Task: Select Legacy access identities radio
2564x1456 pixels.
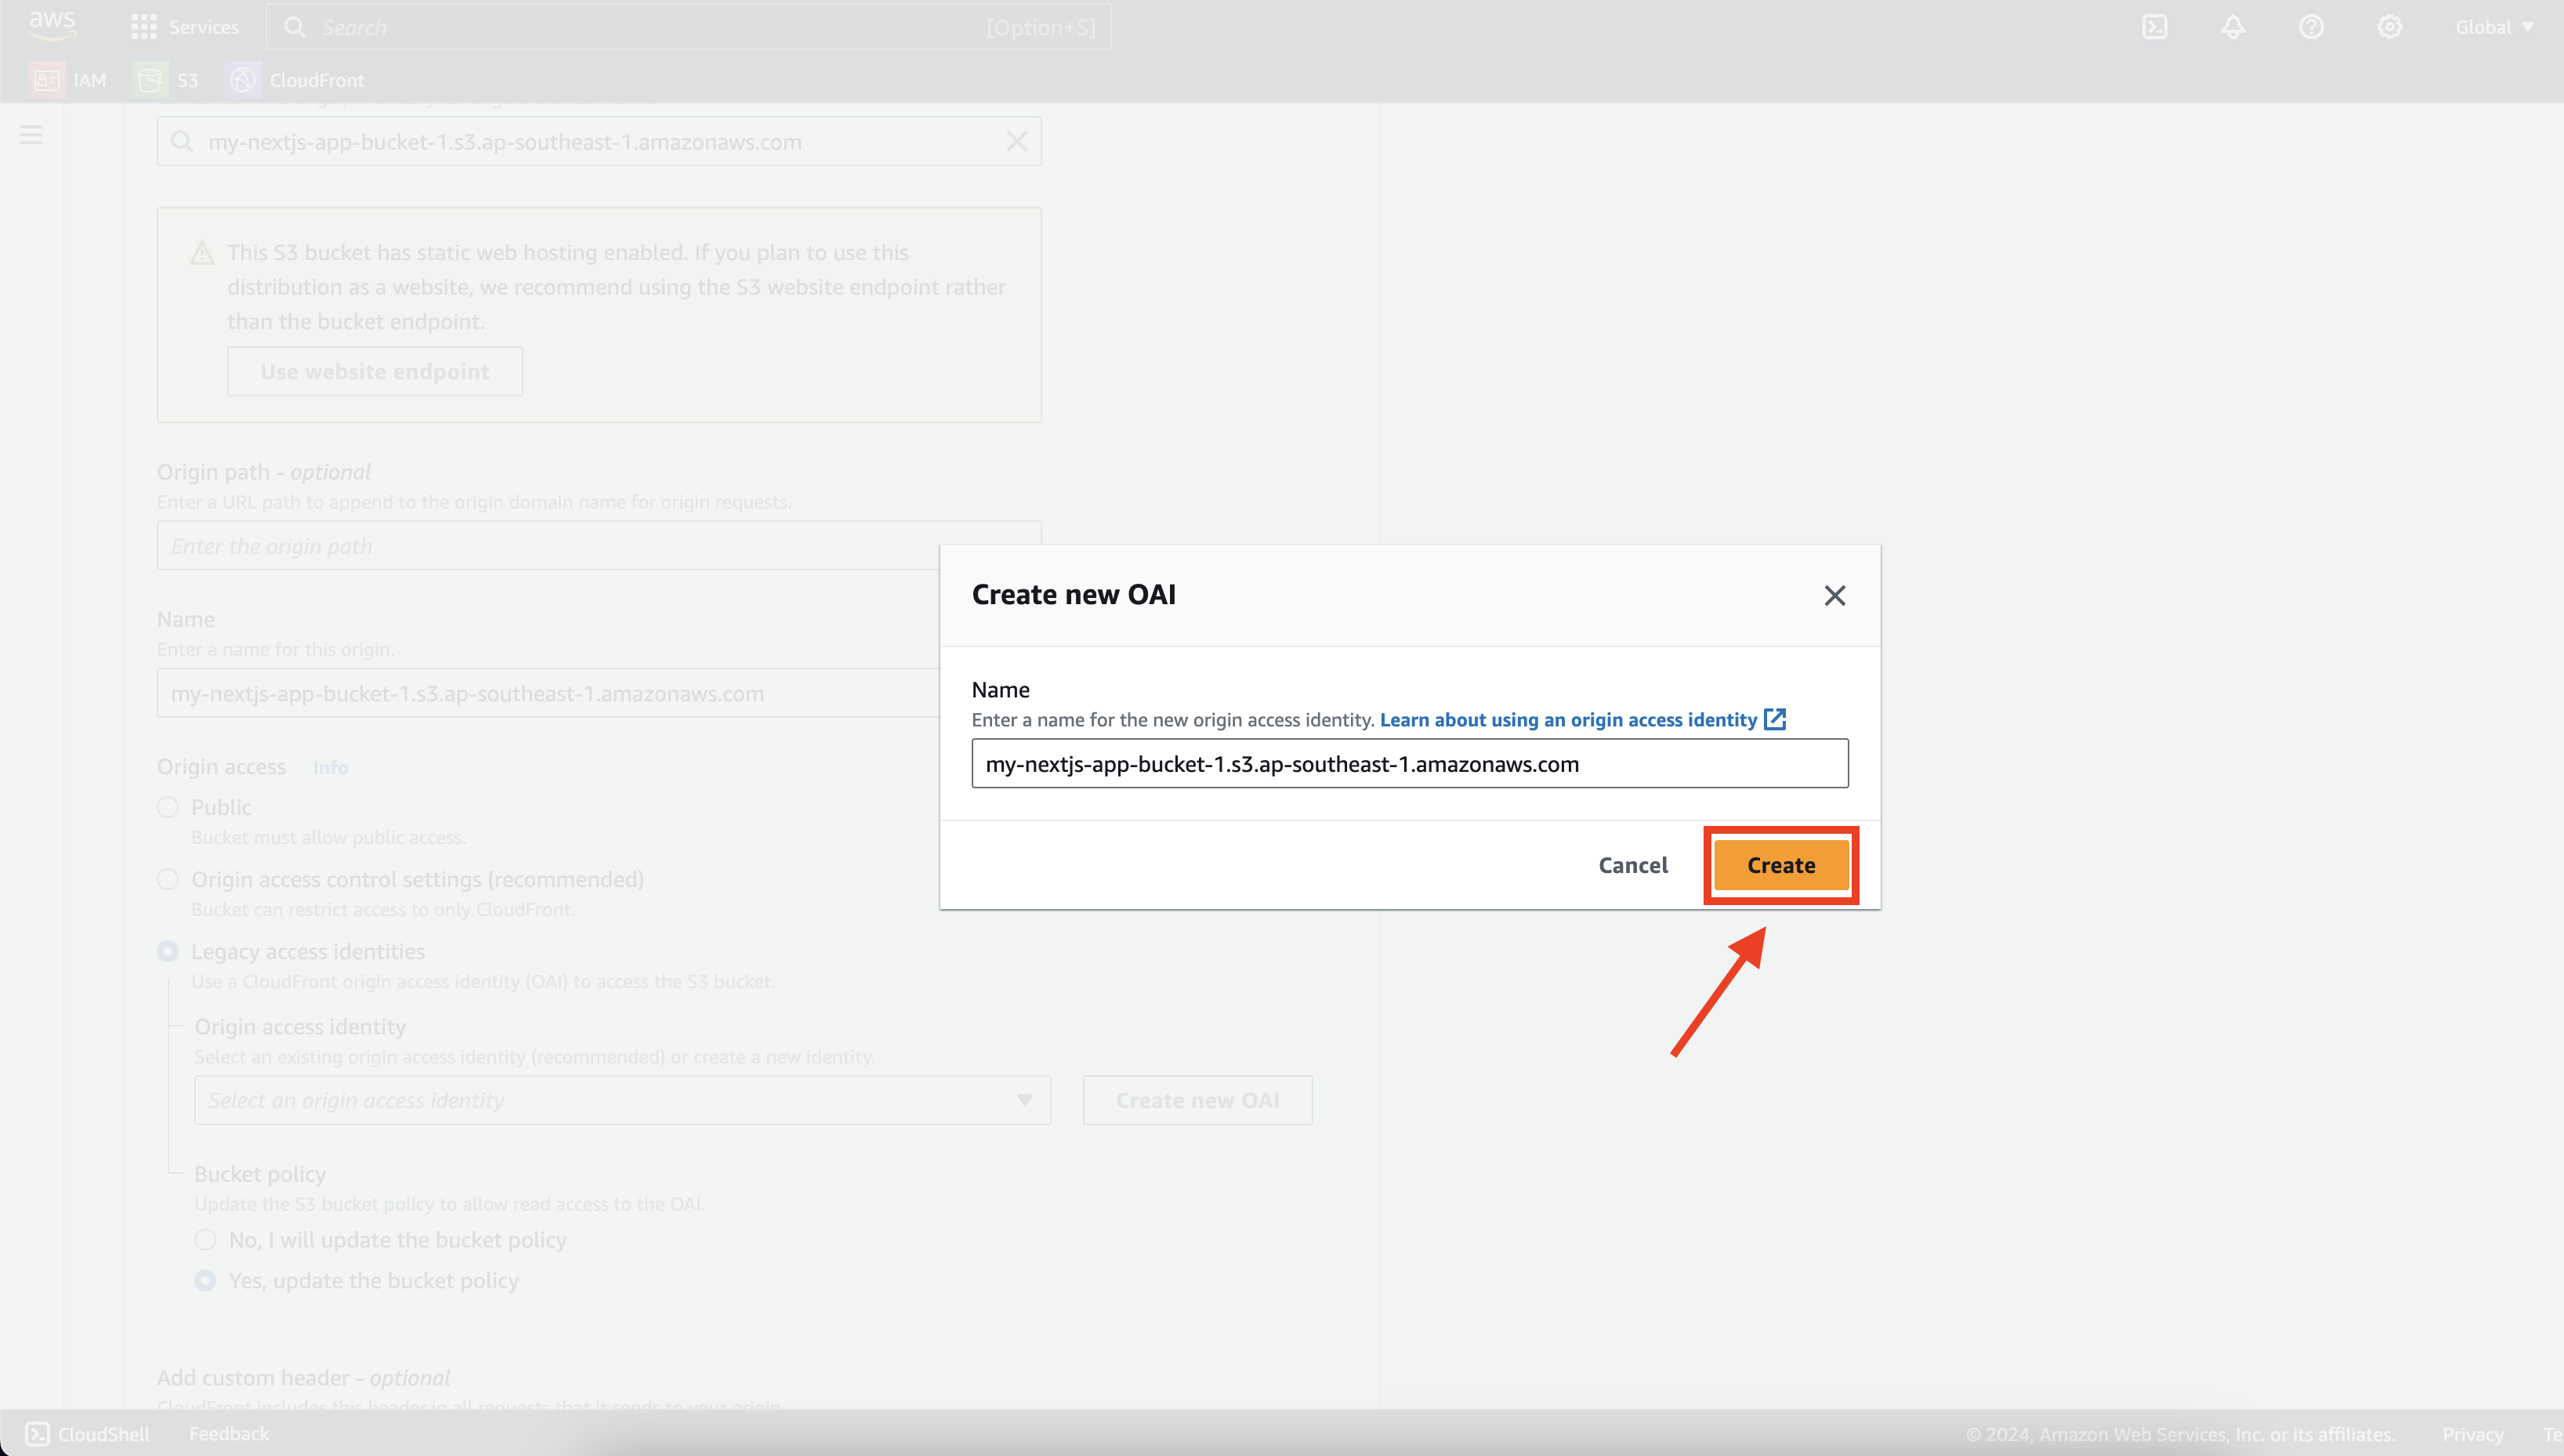Action: click(168, 951)
